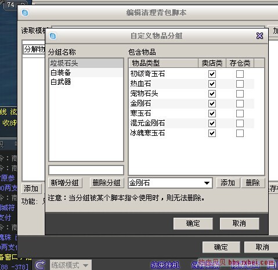The width and height of the screenshot is (278, 270).
Task: Click the refresh arrow icon in bottom bar
Action: tap(41, 265)
